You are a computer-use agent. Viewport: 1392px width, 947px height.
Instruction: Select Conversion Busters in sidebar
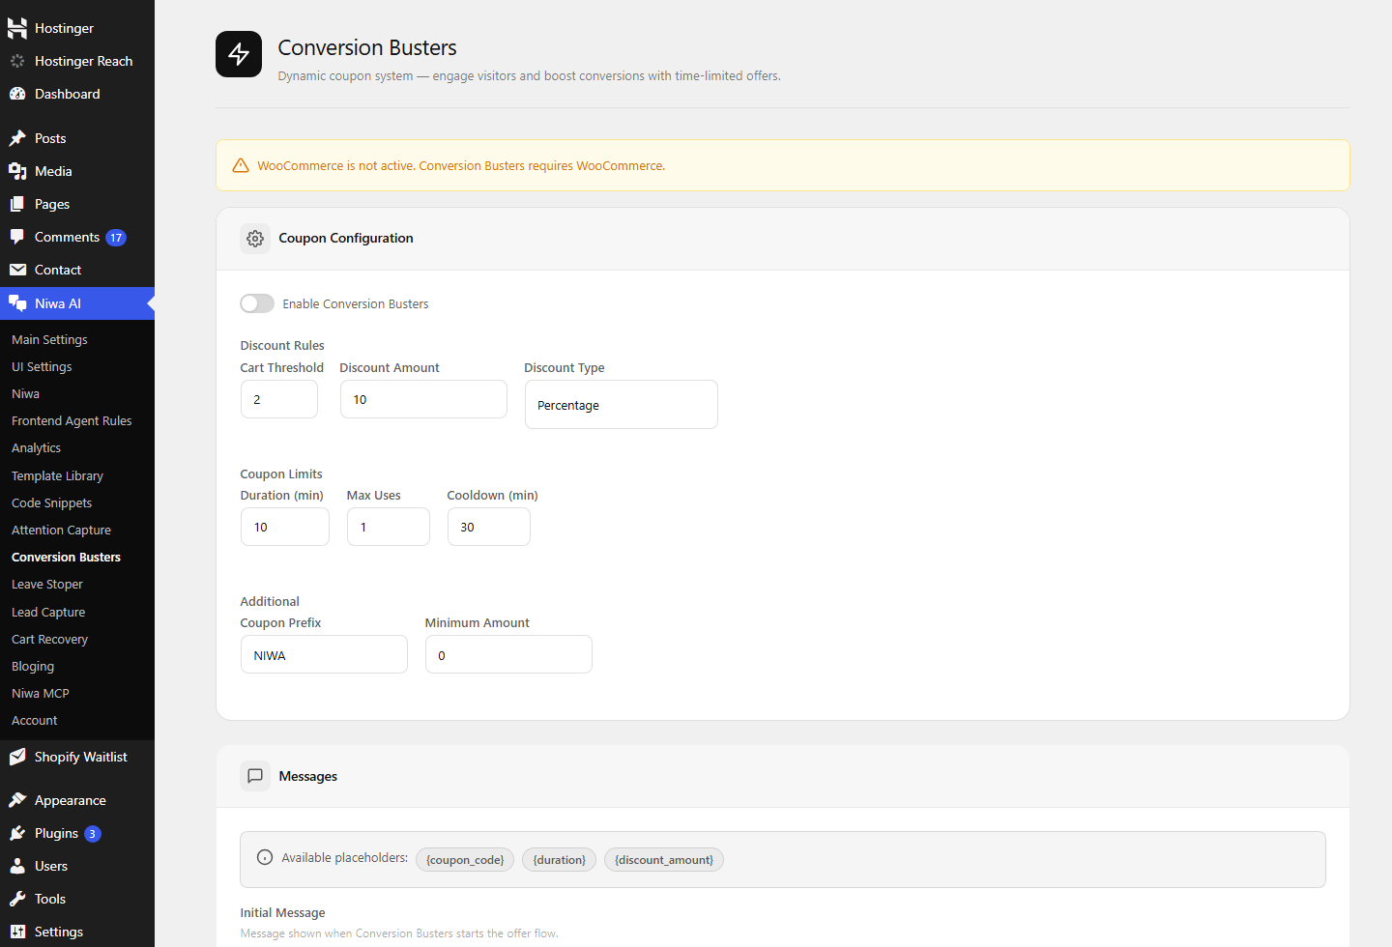click(66, 557)
